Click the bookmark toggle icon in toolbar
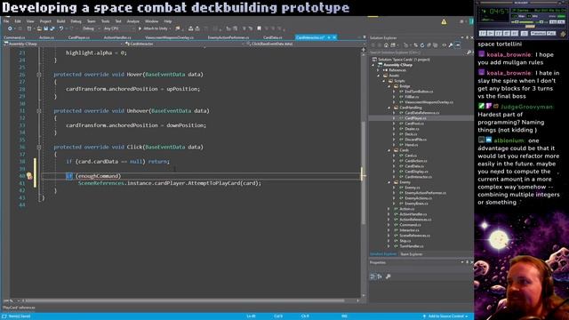The width and height of the screenshot is (569, 320). pyautogui.click(x=259, y=28)
